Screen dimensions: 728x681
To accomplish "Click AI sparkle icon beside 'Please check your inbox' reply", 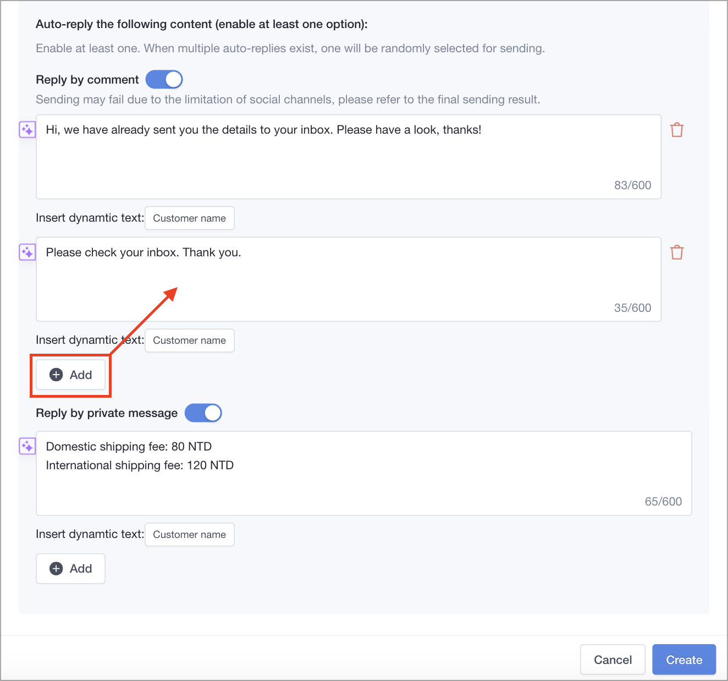I will 27,252.
